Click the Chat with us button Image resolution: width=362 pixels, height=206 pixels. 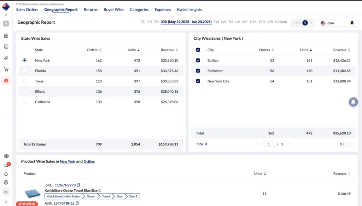(27, 204)
